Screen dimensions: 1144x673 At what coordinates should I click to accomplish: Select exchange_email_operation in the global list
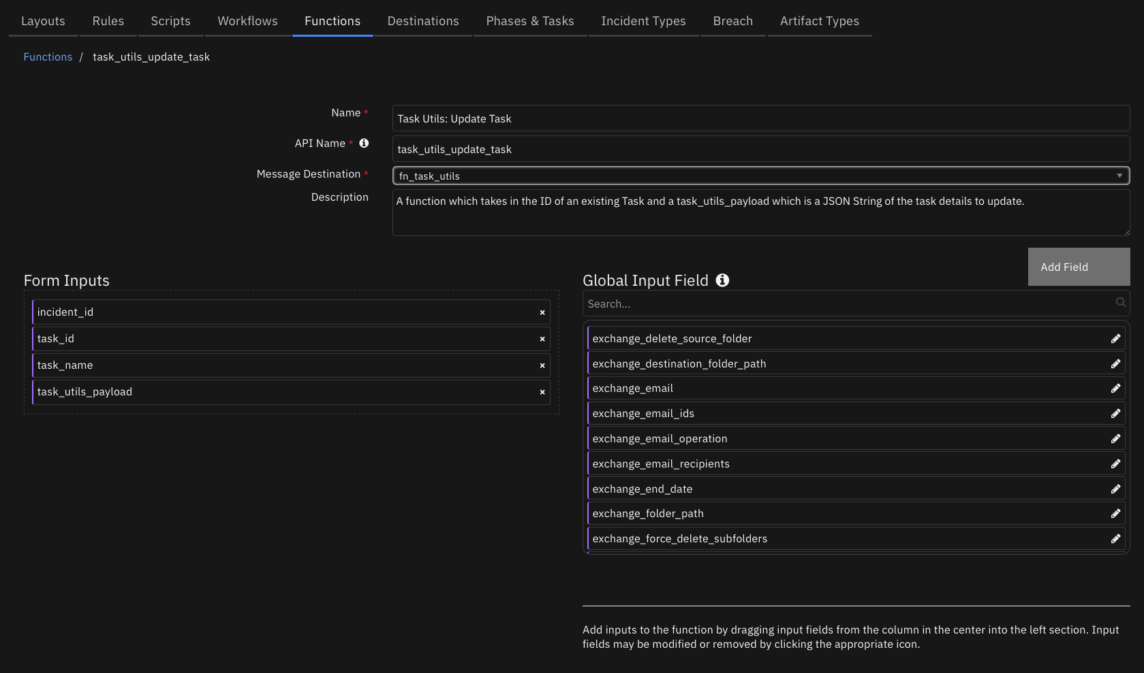click(x=856, y=438)
